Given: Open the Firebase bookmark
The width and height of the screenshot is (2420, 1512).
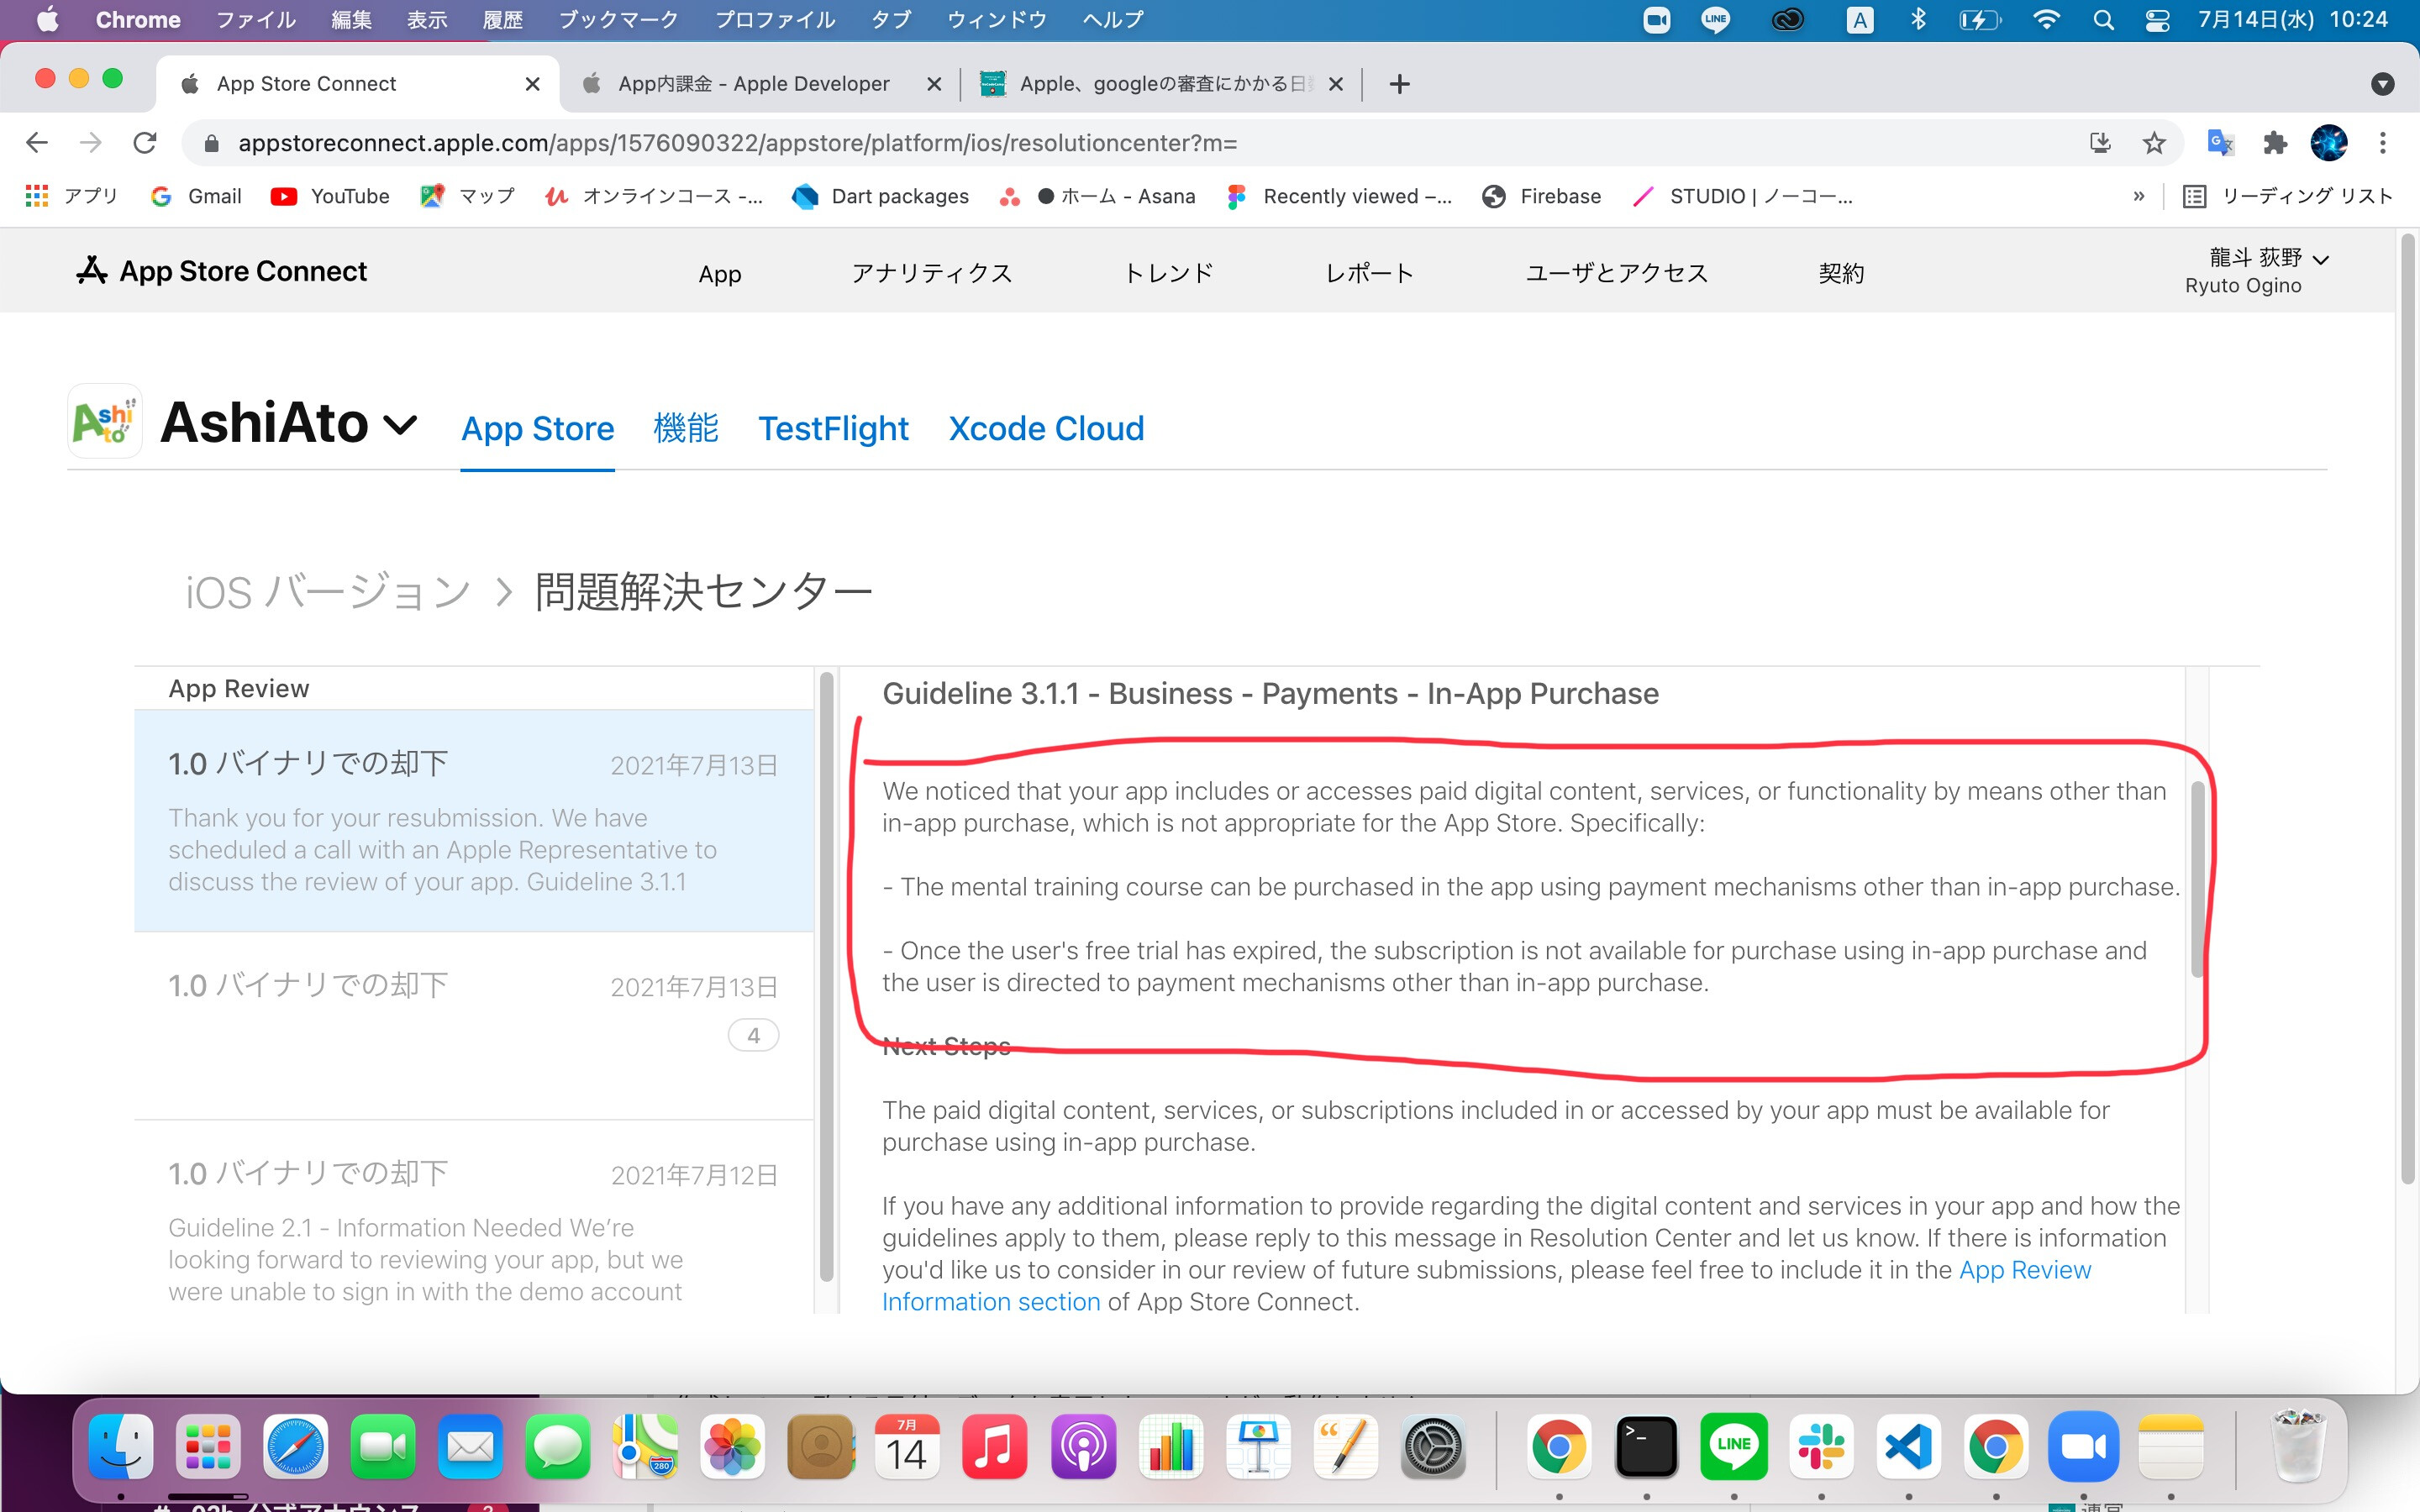Looking at the screenshot, I should coord(1541,196).
